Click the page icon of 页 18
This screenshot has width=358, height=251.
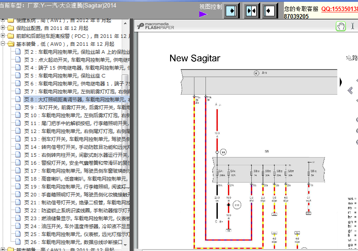tap(18, 178)
